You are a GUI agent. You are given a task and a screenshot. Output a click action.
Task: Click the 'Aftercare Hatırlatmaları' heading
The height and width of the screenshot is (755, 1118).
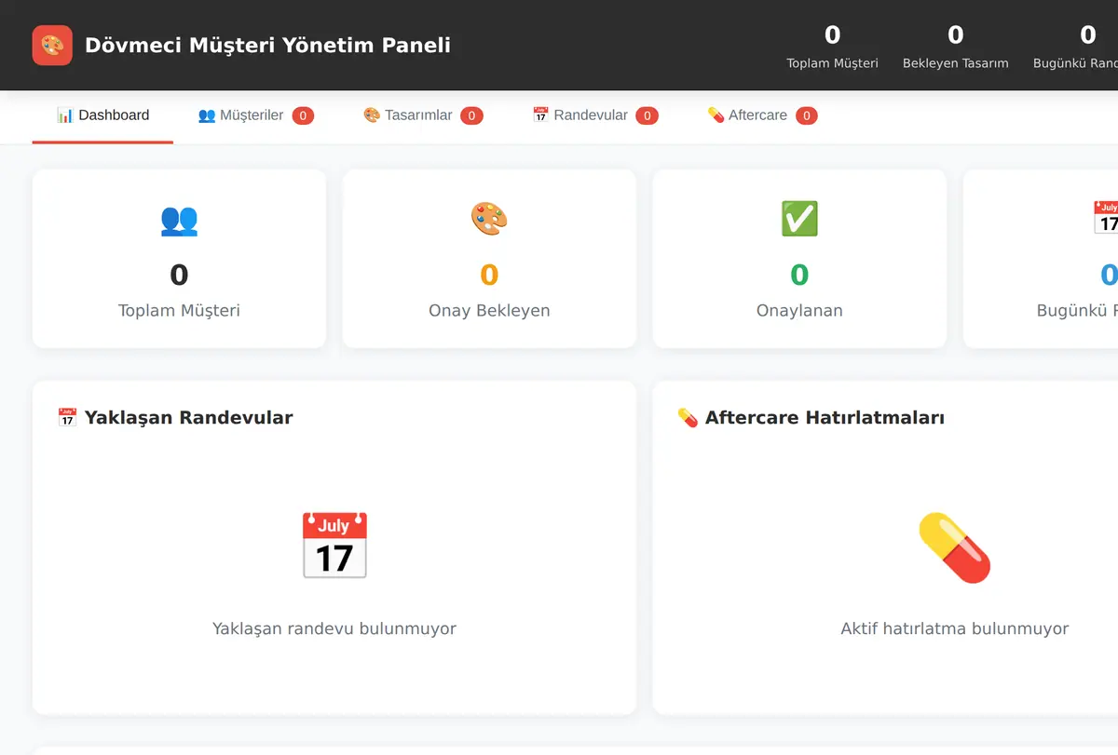[825, 418]
